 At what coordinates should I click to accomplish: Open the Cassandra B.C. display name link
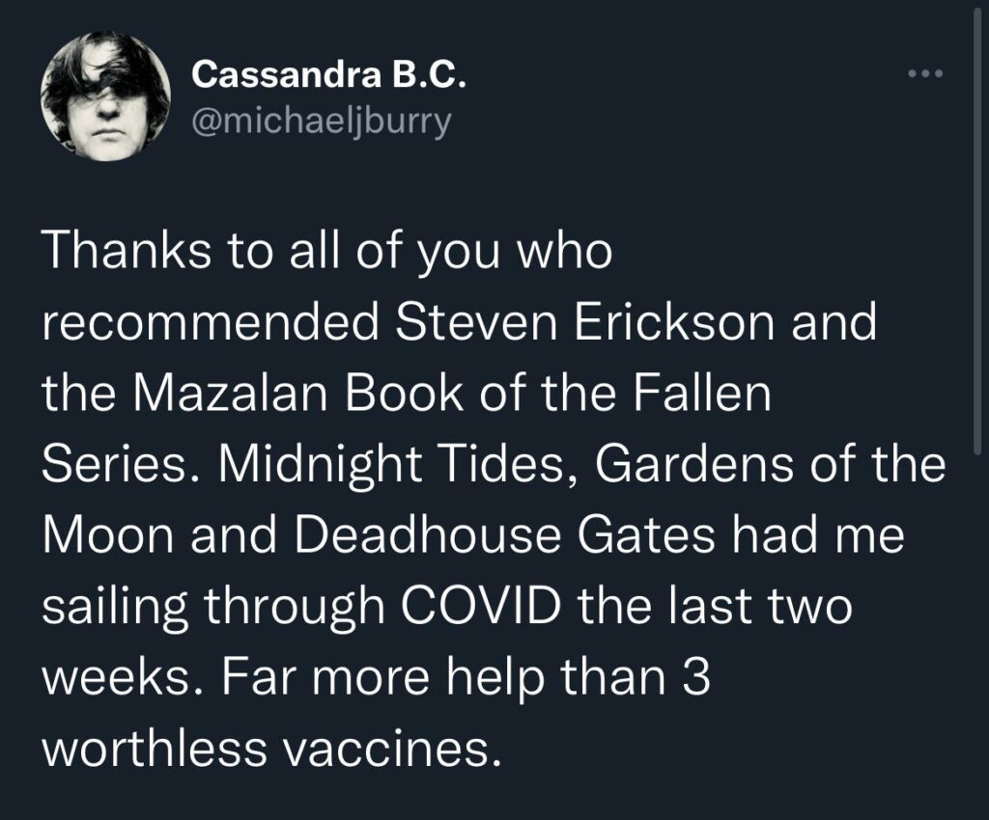point(329,75)
